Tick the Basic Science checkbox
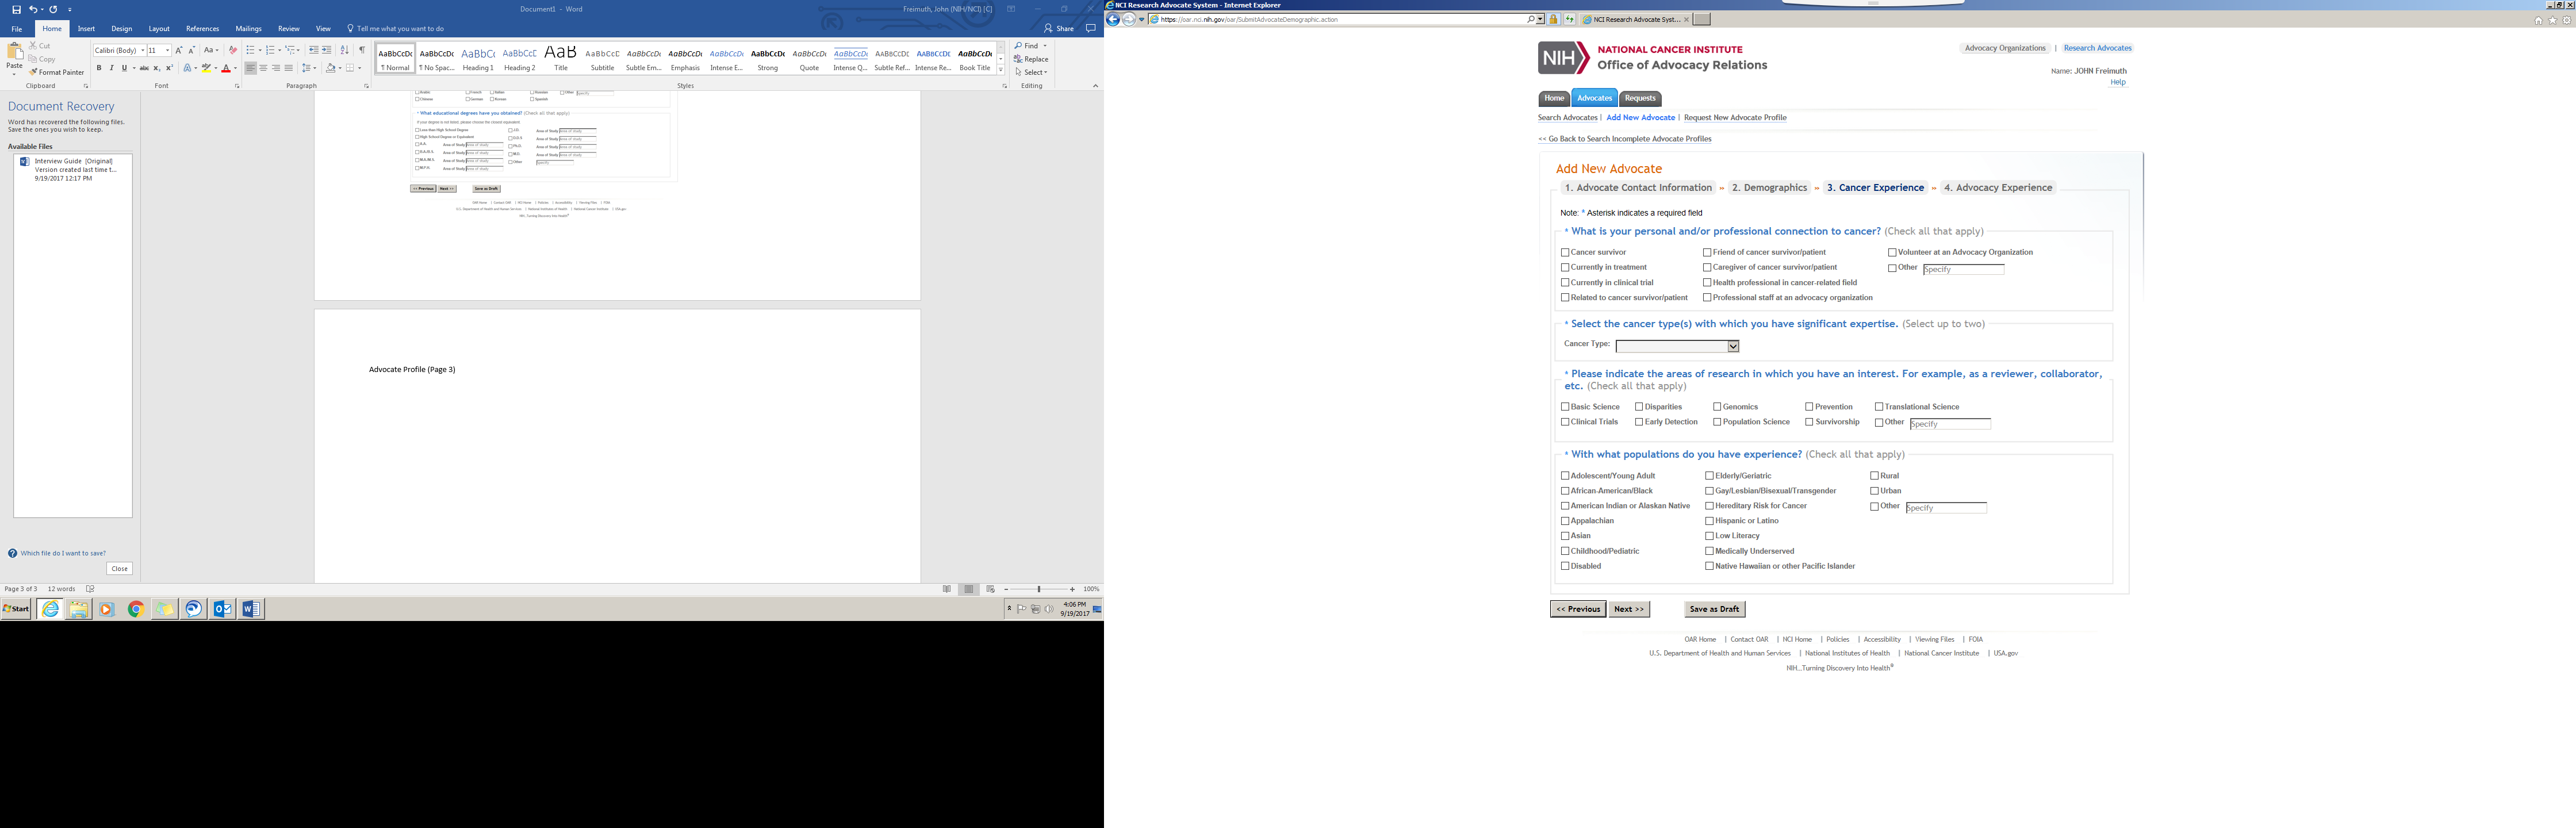 [1565, 407]
